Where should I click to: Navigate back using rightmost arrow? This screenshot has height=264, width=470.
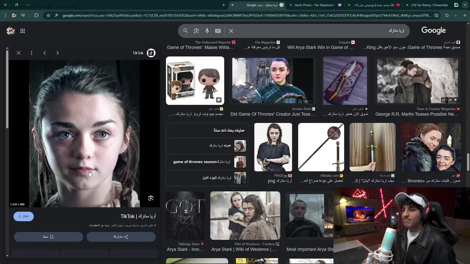pos(464,15)
